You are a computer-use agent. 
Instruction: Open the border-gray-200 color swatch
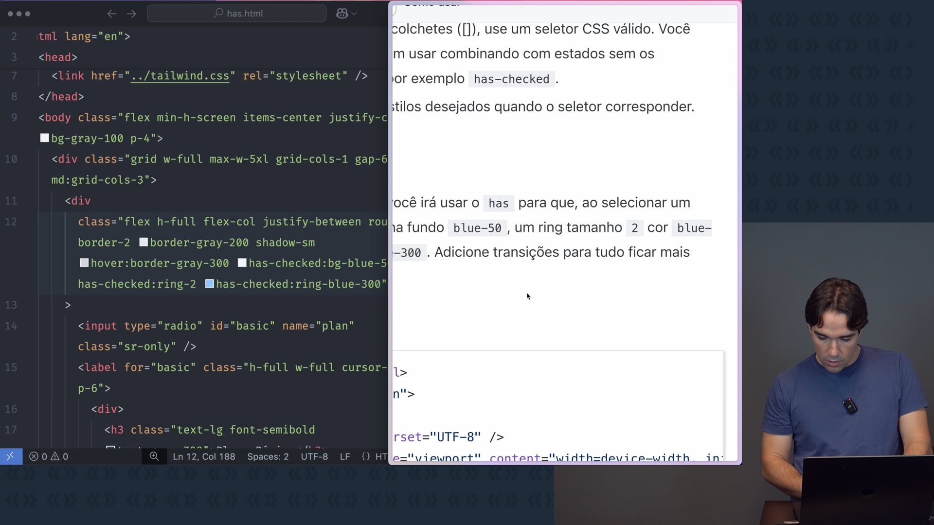144,242
